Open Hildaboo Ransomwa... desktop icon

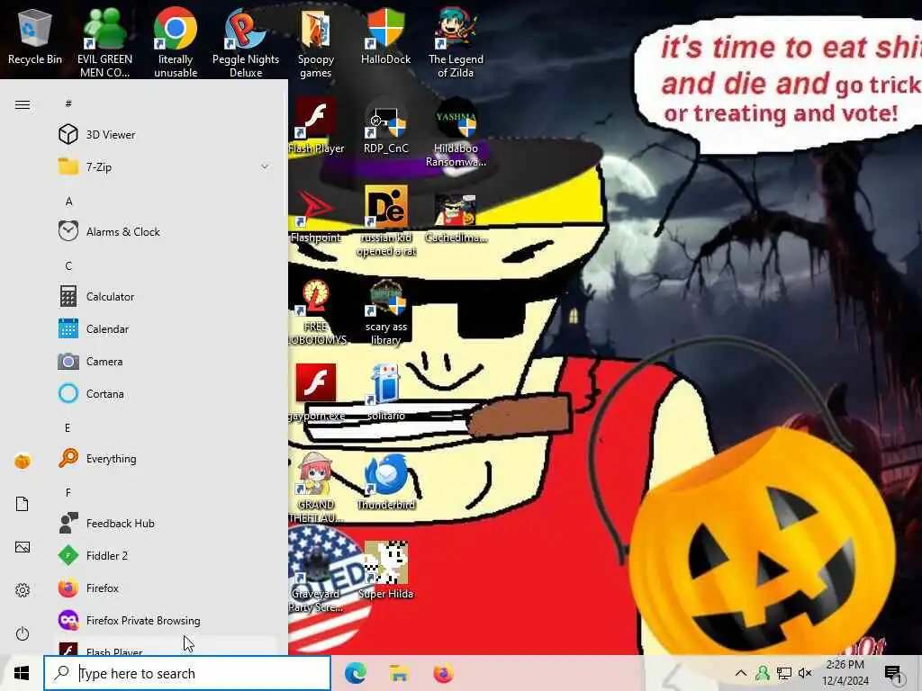click(456, 132)
